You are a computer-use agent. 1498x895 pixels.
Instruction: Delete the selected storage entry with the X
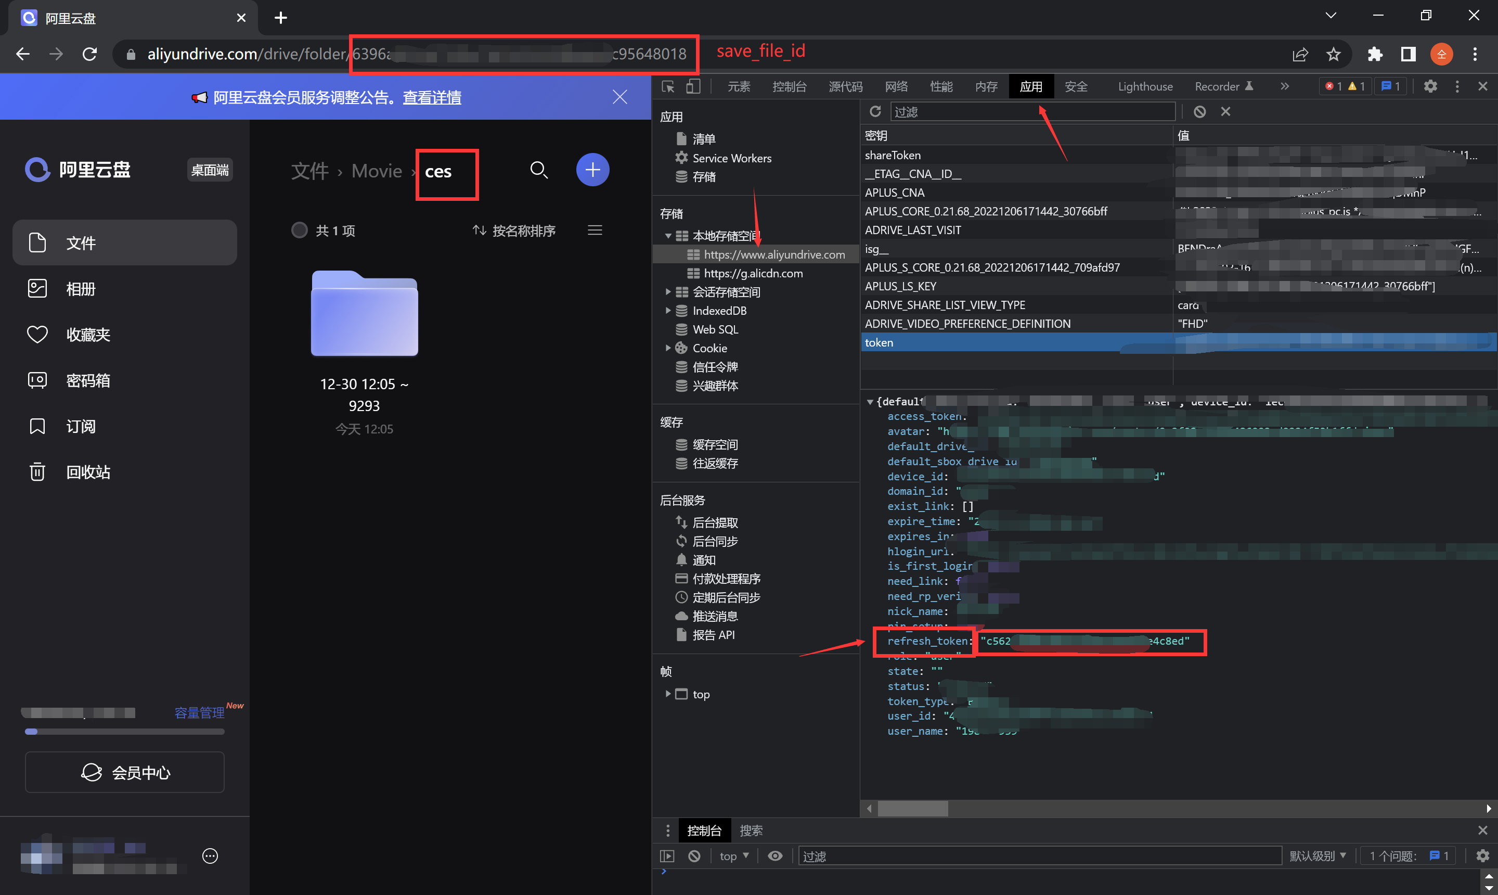click(1225, 111)
